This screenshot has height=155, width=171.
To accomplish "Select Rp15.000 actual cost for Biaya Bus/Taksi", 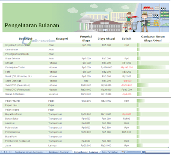I will click(x=106, y=114).
